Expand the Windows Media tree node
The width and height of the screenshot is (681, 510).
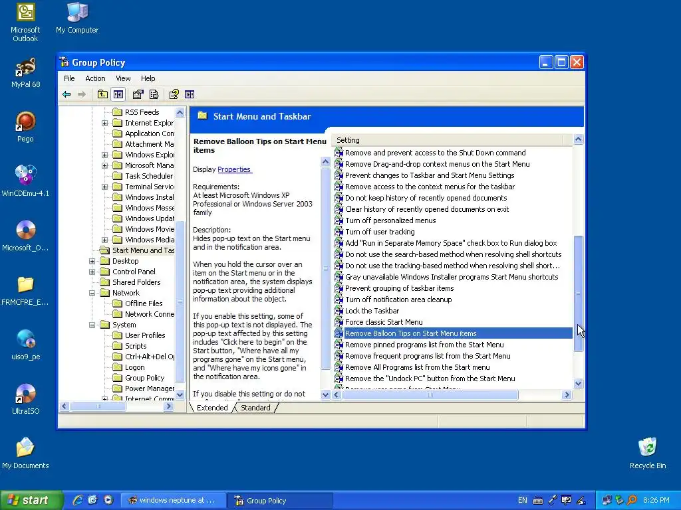(104, 240)
